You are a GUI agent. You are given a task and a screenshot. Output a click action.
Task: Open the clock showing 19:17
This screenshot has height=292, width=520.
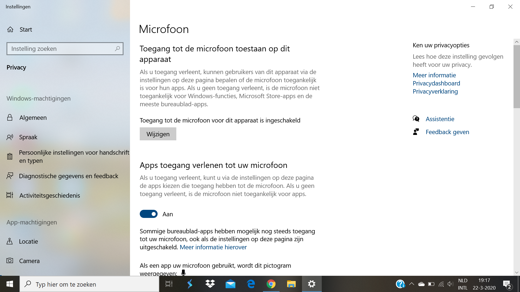[x=484, y=284]
